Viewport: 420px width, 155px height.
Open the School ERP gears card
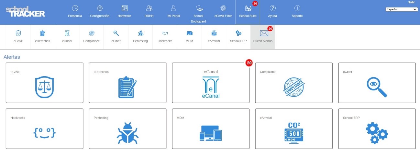coord(377,129)
